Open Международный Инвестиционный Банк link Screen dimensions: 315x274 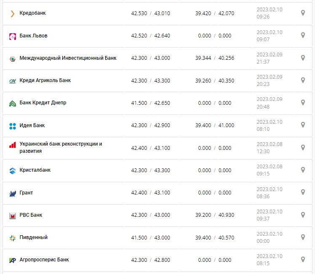pos(68,58)
